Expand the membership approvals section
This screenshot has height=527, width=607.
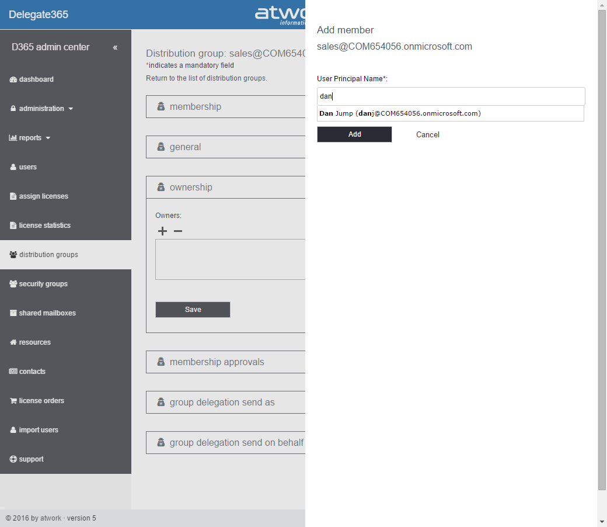(226, 362)
